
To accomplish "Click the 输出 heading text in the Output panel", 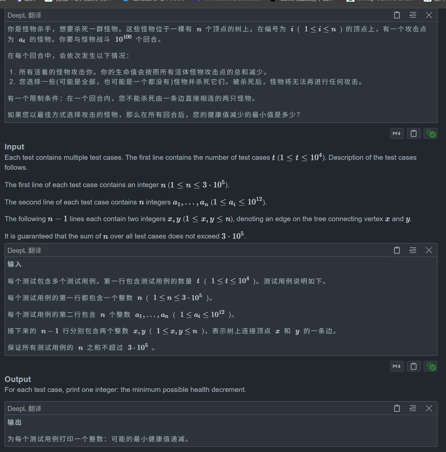I will click(14, 422).
